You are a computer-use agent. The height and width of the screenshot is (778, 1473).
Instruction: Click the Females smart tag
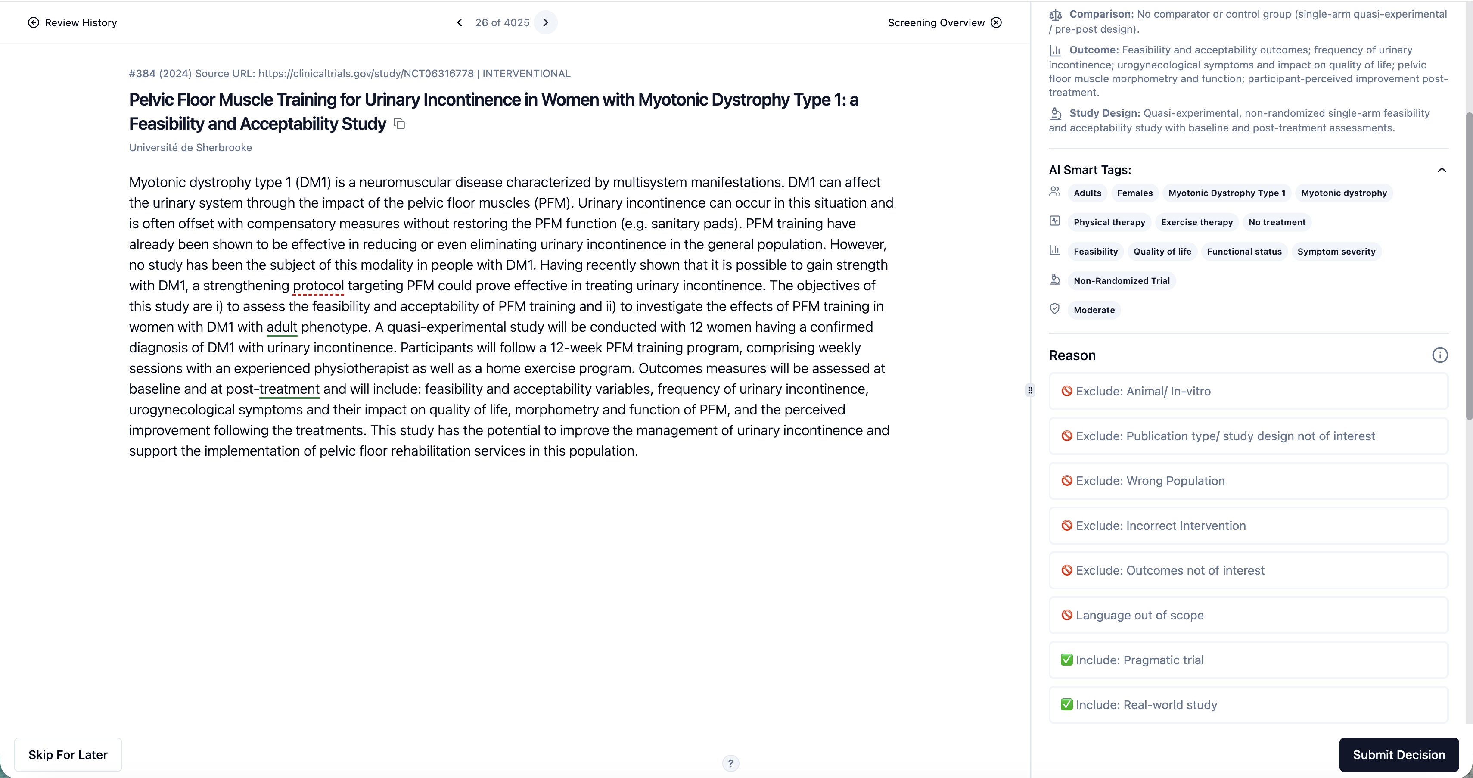pyautogui.click(x=1134, y=193)
